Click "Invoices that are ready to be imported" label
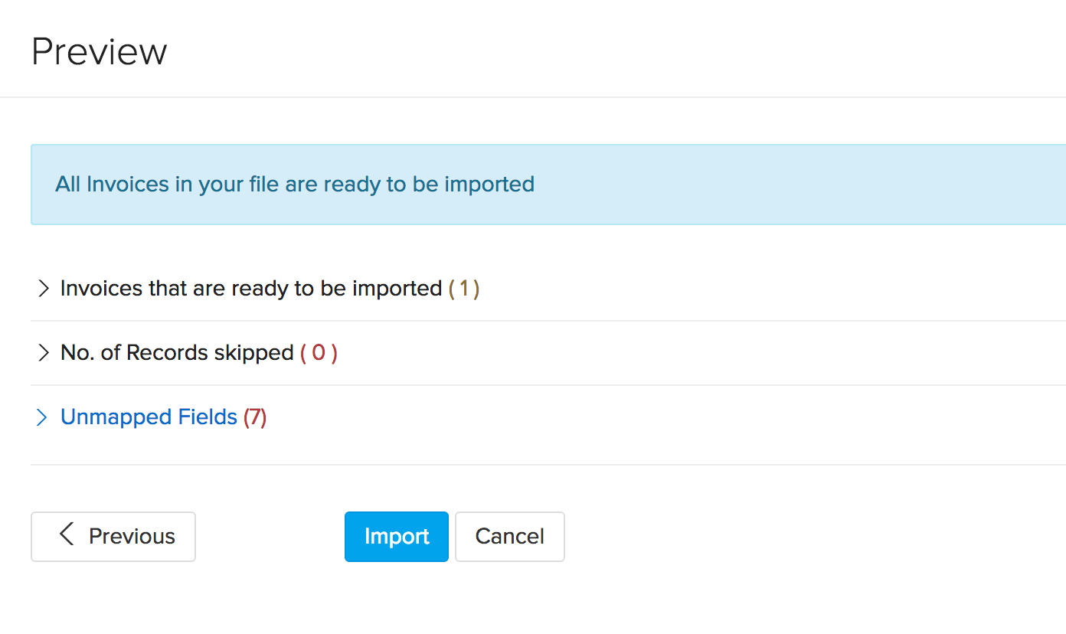1066x634 pixels. pyautogui.click(x=251, y=289)
